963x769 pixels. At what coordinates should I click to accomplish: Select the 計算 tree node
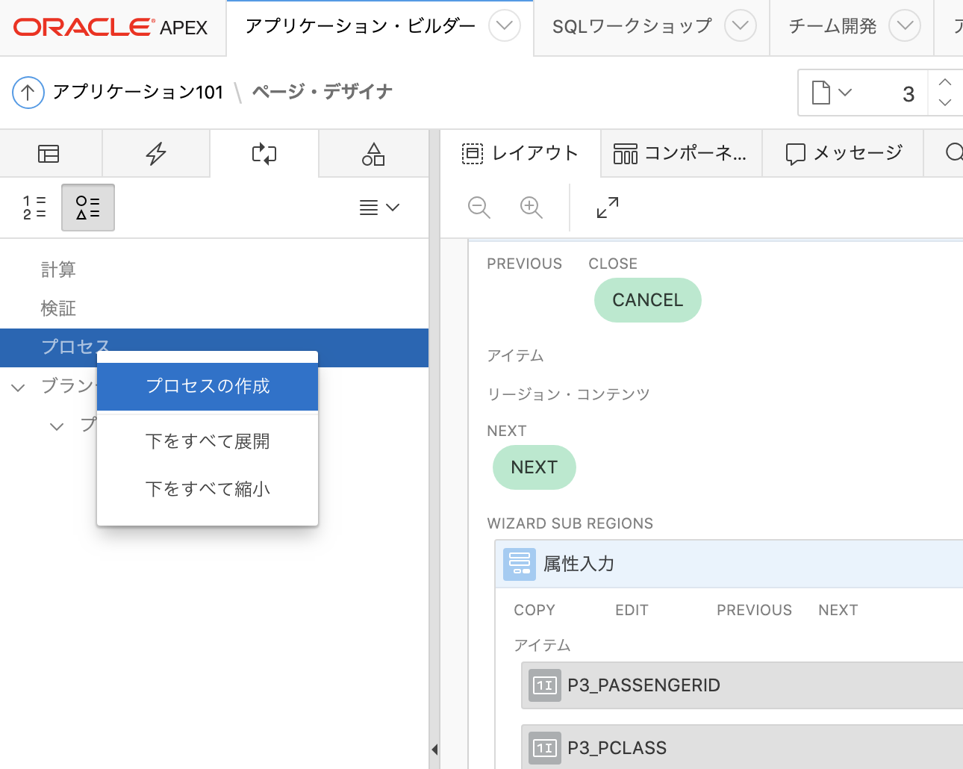click(x=58, y=270)
